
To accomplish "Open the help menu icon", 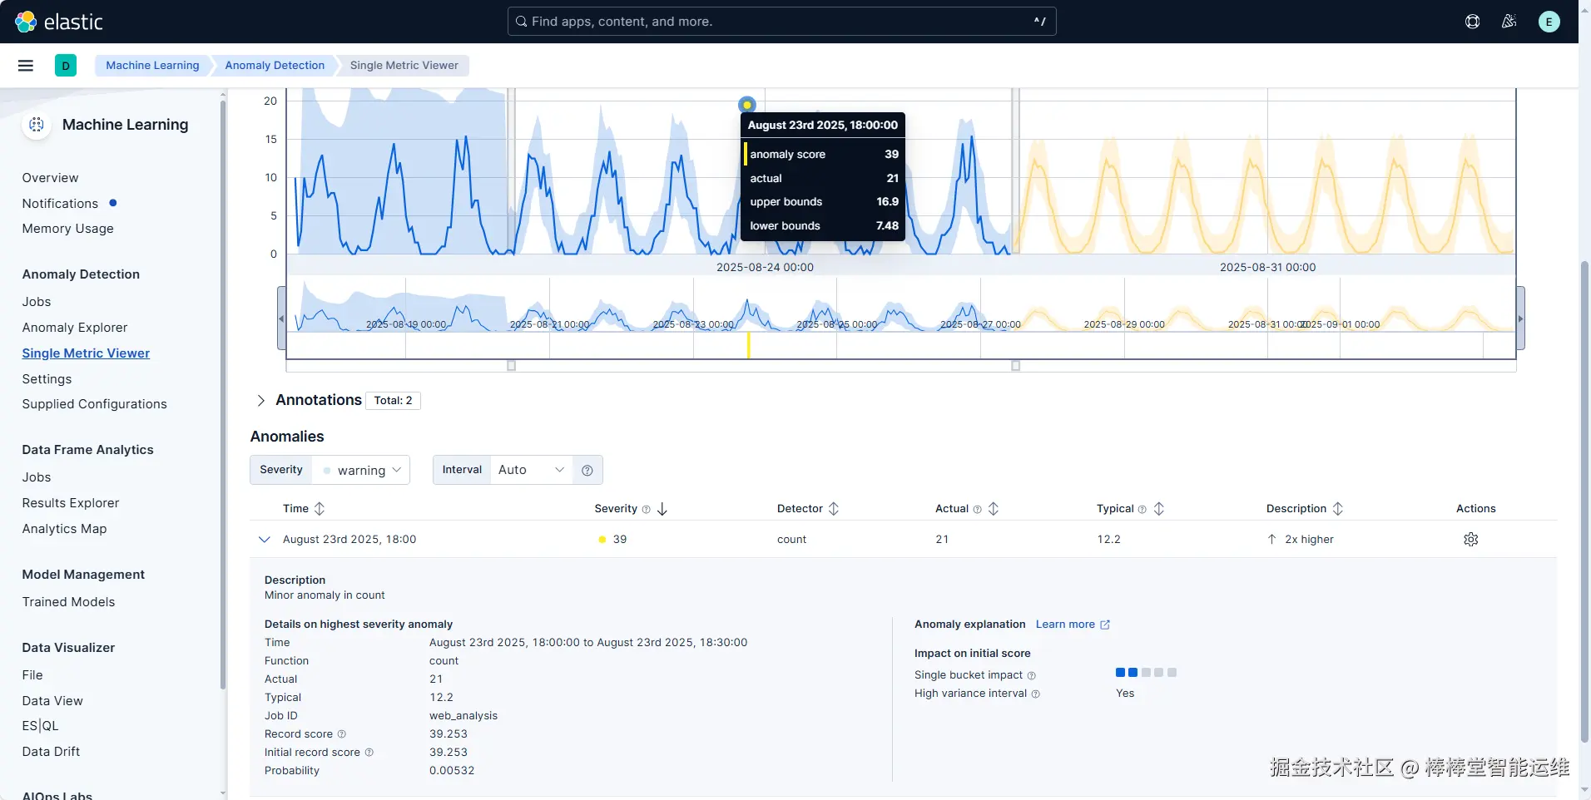I will (x=1472, y=22).
